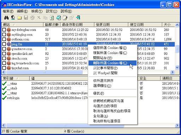This screenshot has height=135, width=181.
Task: Open the 檔案(F) menu
Action: [8, 11]
